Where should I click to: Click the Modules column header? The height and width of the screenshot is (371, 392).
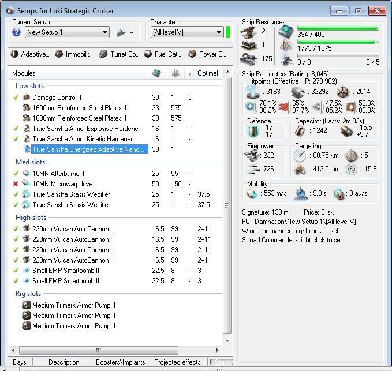click(79, 73)
